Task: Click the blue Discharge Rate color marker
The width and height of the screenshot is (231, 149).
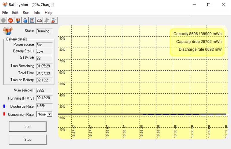Action: (x=4, y=106)
